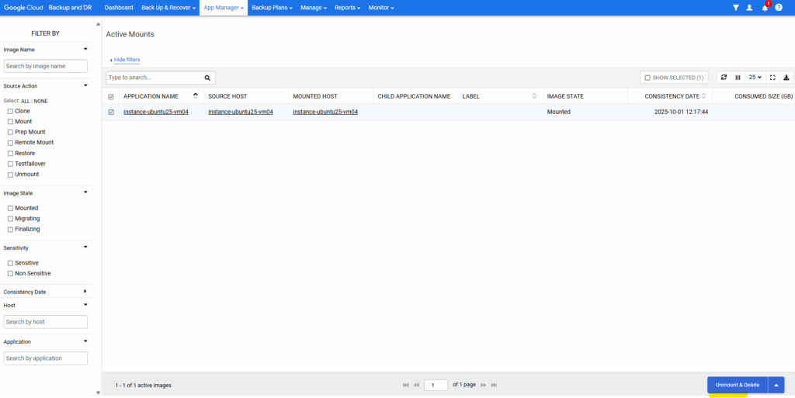This screenshot has width=795, height=398.
Task: Check the Sensitive filter checkbox
Action: (10, 263)
